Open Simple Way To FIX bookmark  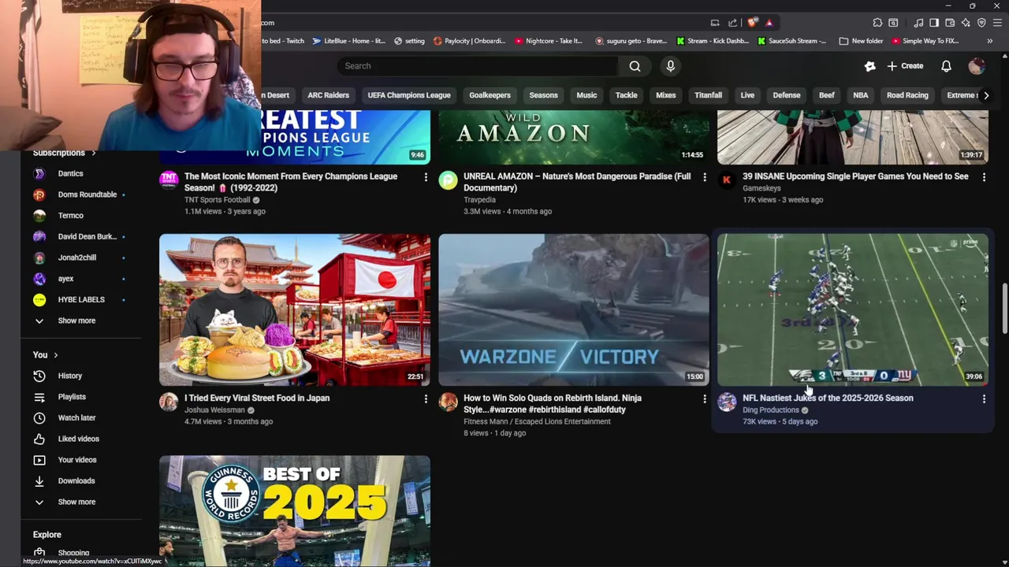coord(924,41)
